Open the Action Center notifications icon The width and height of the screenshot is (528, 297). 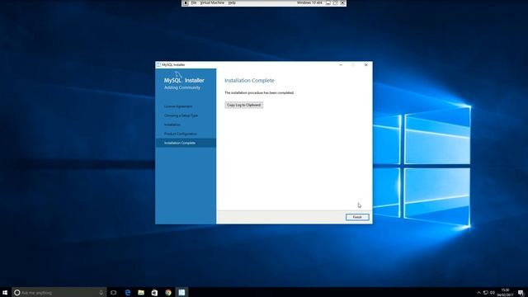pos(521,293)
